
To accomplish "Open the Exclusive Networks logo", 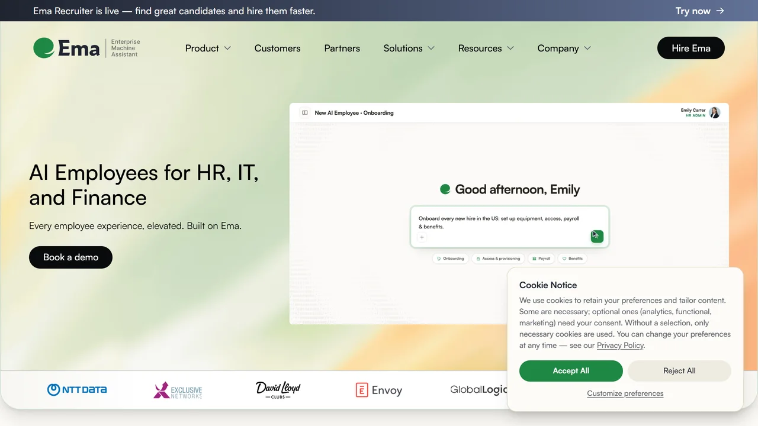I will coord(178,390).
